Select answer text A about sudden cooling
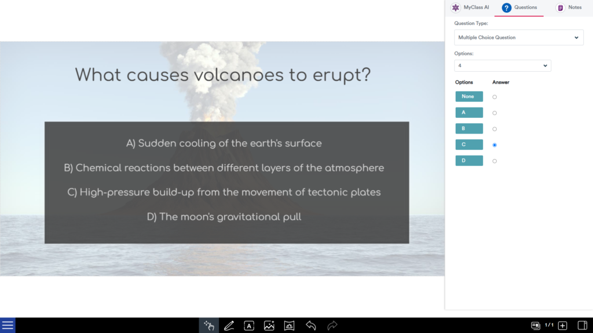Screen dimensions: 593x333 click(x=224, y=143)
